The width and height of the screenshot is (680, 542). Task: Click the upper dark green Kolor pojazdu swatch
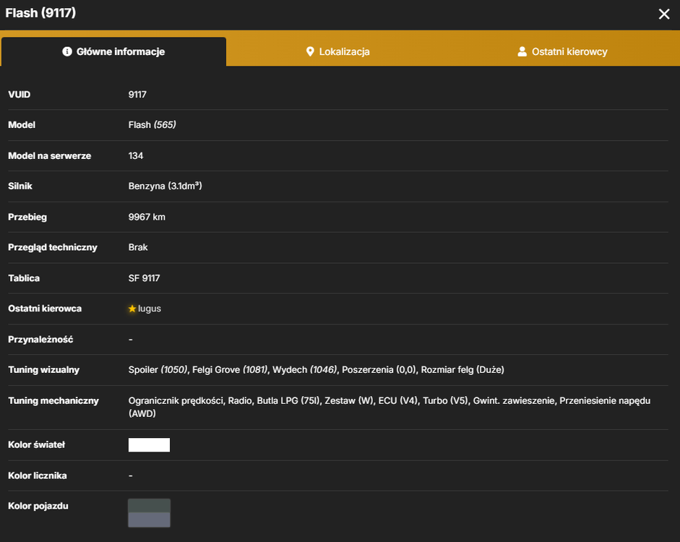(x=149, y=506)
